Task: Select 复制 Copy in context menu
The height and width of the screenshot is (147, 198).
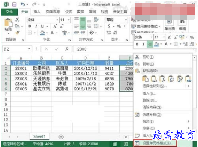Action: [x=163, y=64]
